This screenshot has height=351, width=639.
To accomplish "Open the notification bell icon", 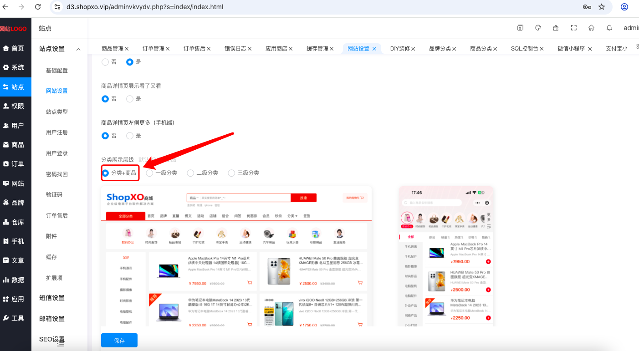I will (609, 28).
